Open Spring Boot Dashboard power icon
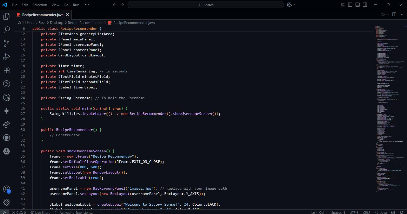Viewport: 407px width, 214px height. (6, 151)
